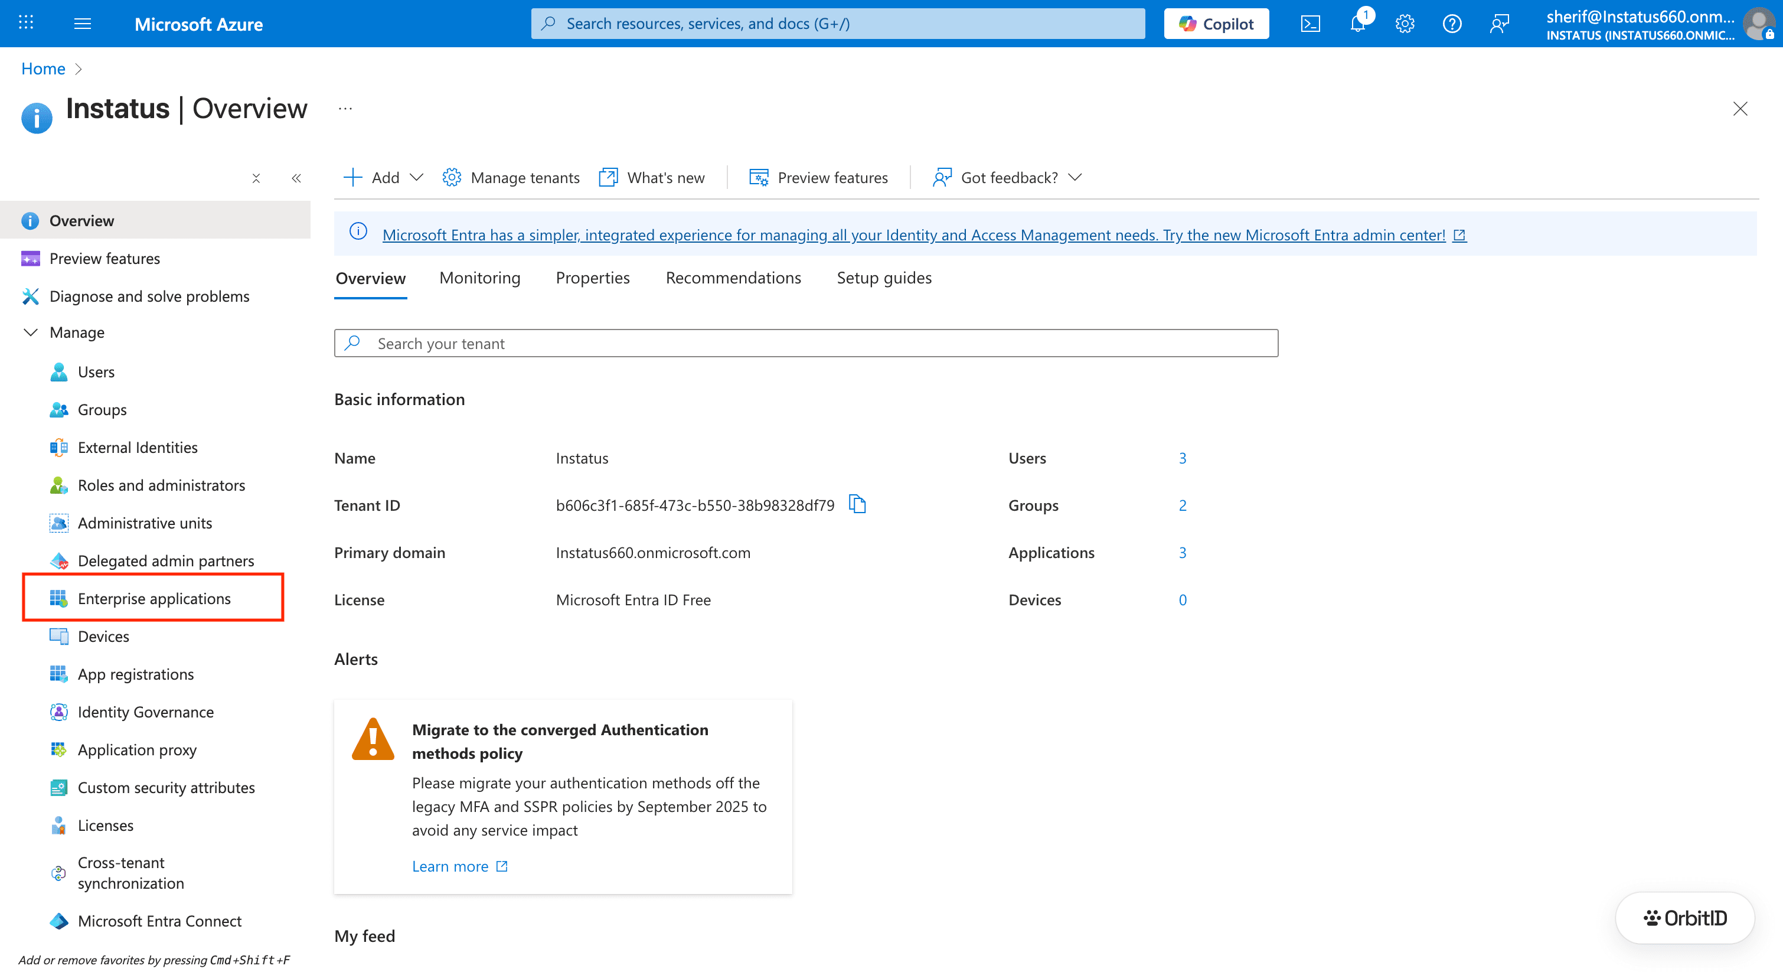Open Roles and administrators
The image size is (1783, 972).
(x=161, y=485)
